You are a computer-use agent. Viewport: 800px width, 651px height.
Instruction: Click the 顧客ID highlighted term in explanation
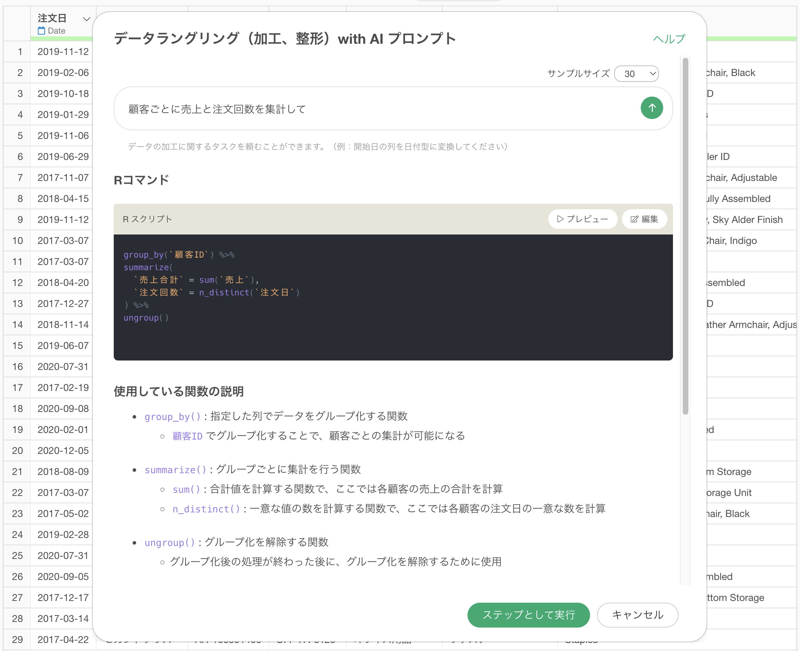188,436
